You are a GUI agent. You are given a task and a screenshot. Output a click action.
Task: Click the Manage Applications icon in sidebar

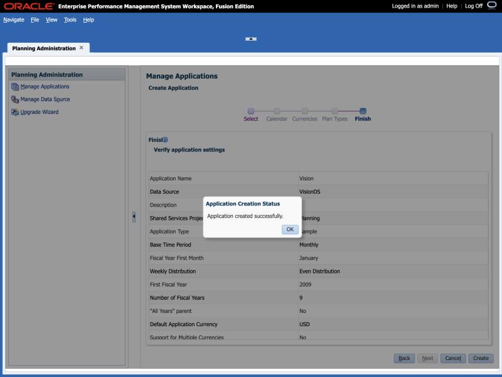[x=15, y=87]
